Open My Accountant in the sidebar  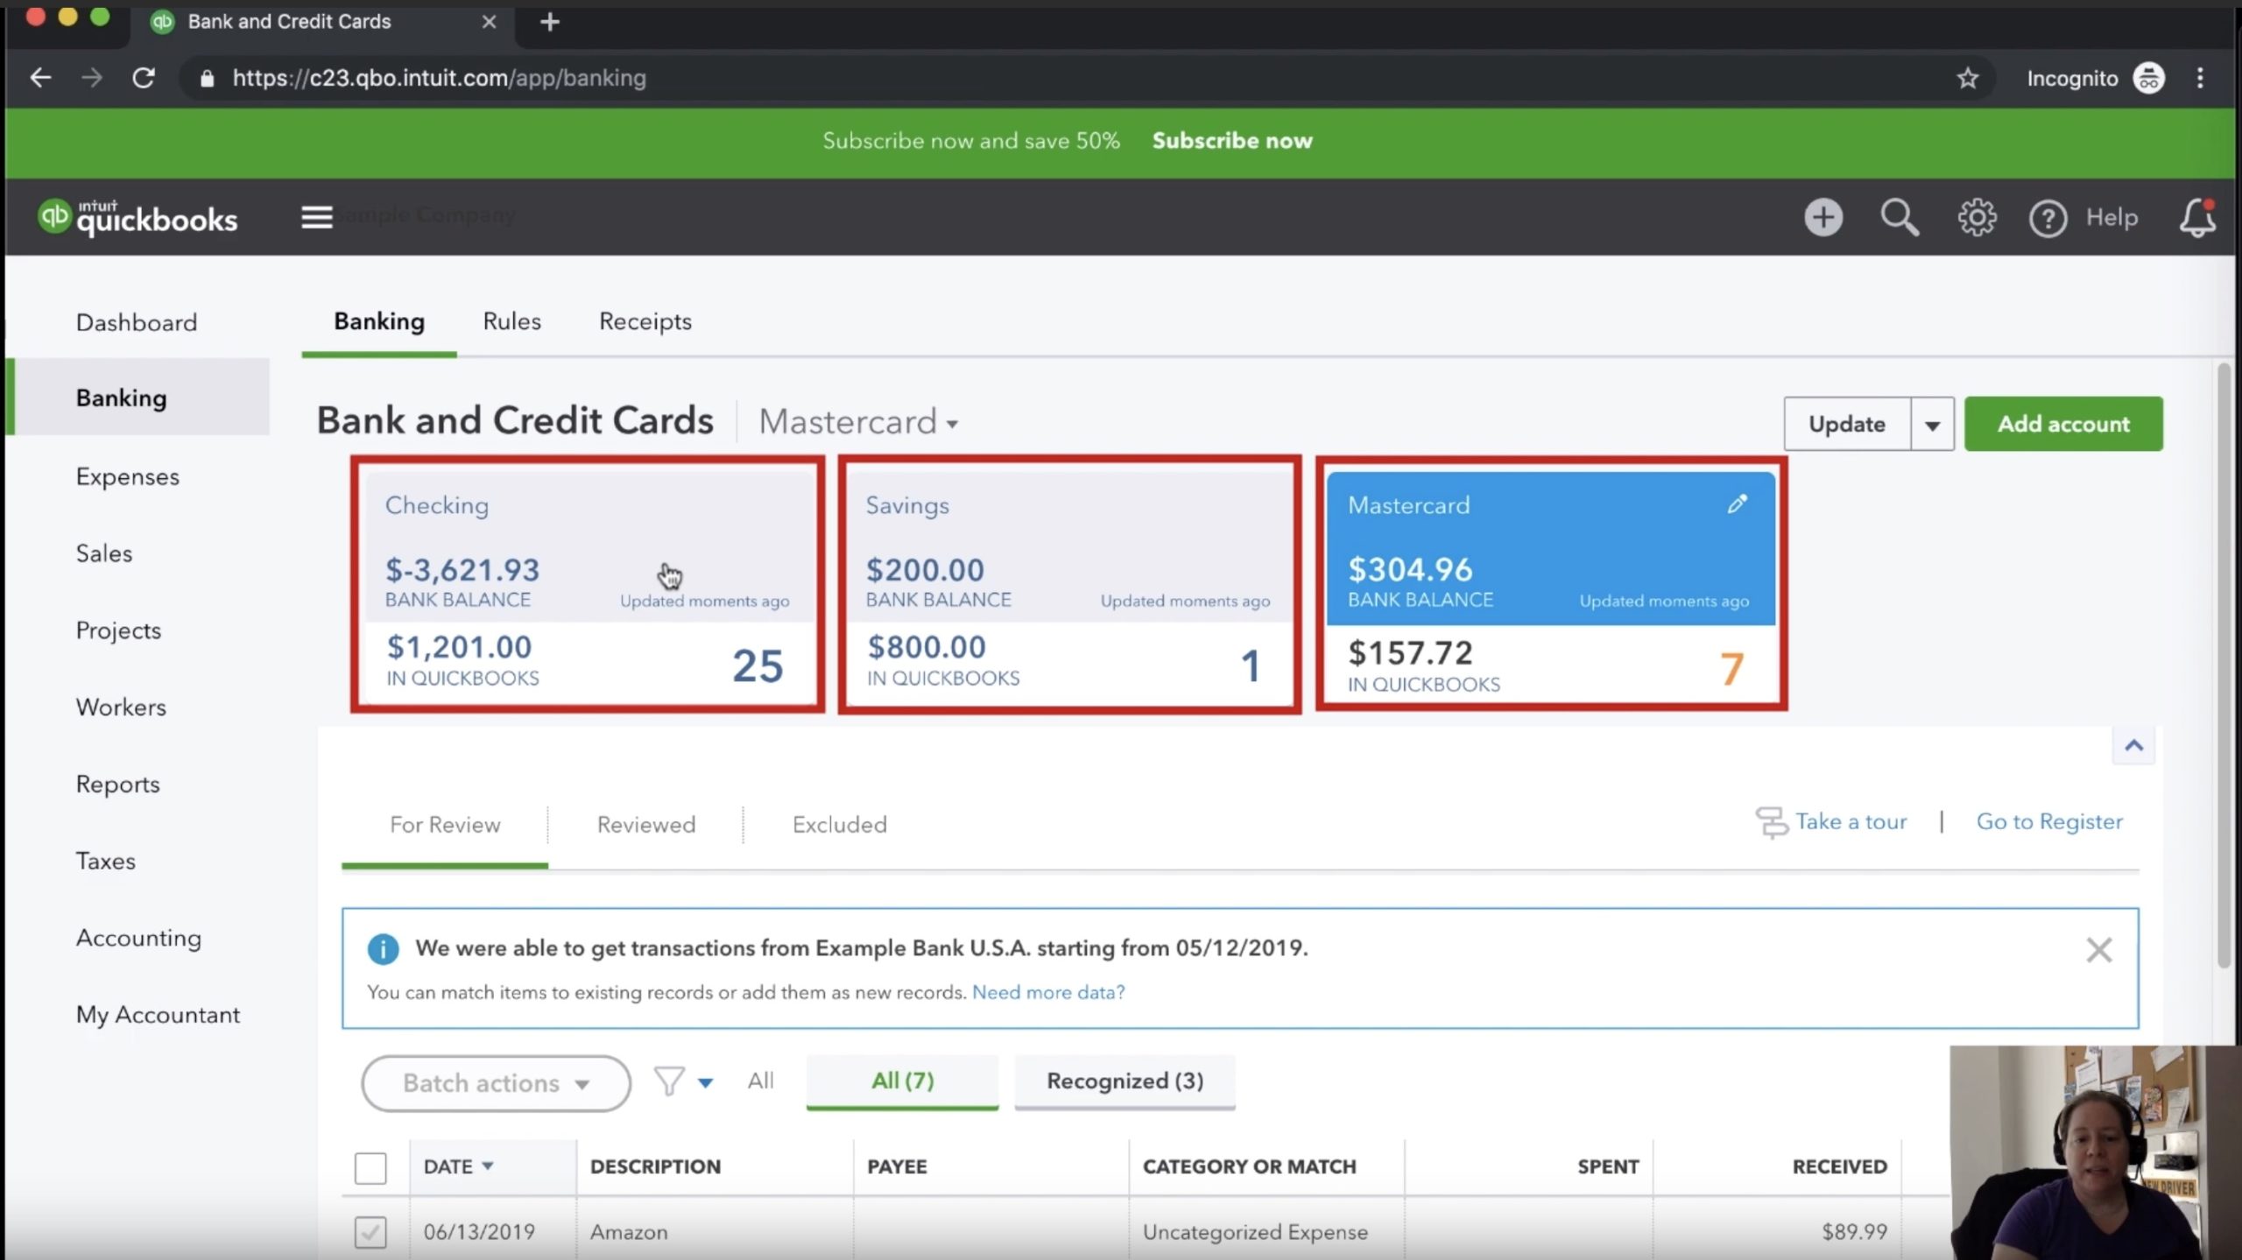(x=158, y=1015)
